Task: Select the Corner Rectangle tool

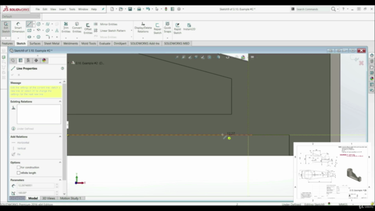Action: coord(29,30)
